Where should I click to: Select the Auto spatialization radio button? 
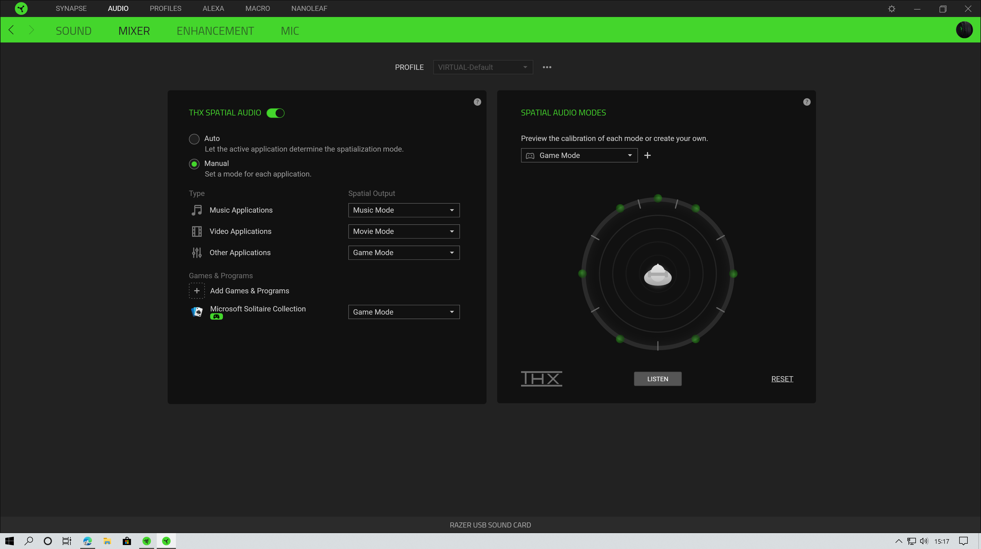[194, 139]
